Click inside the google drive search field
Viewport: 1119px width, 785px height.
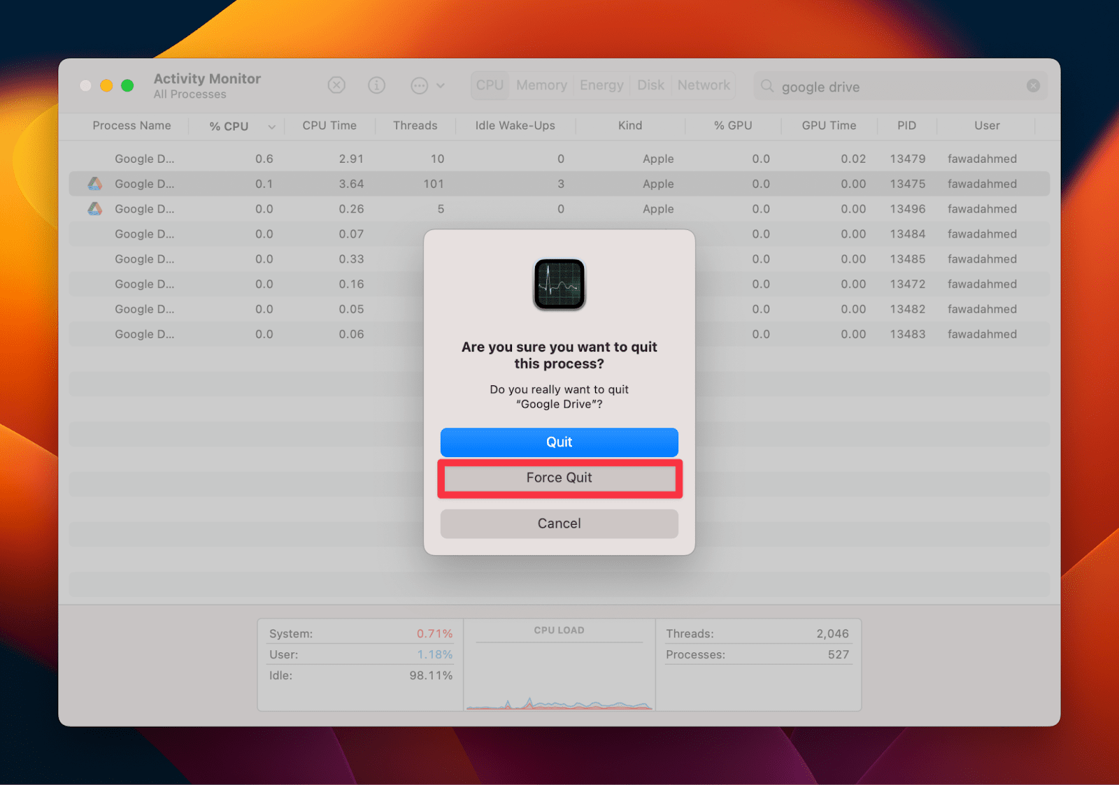click(x=874, y=86)
